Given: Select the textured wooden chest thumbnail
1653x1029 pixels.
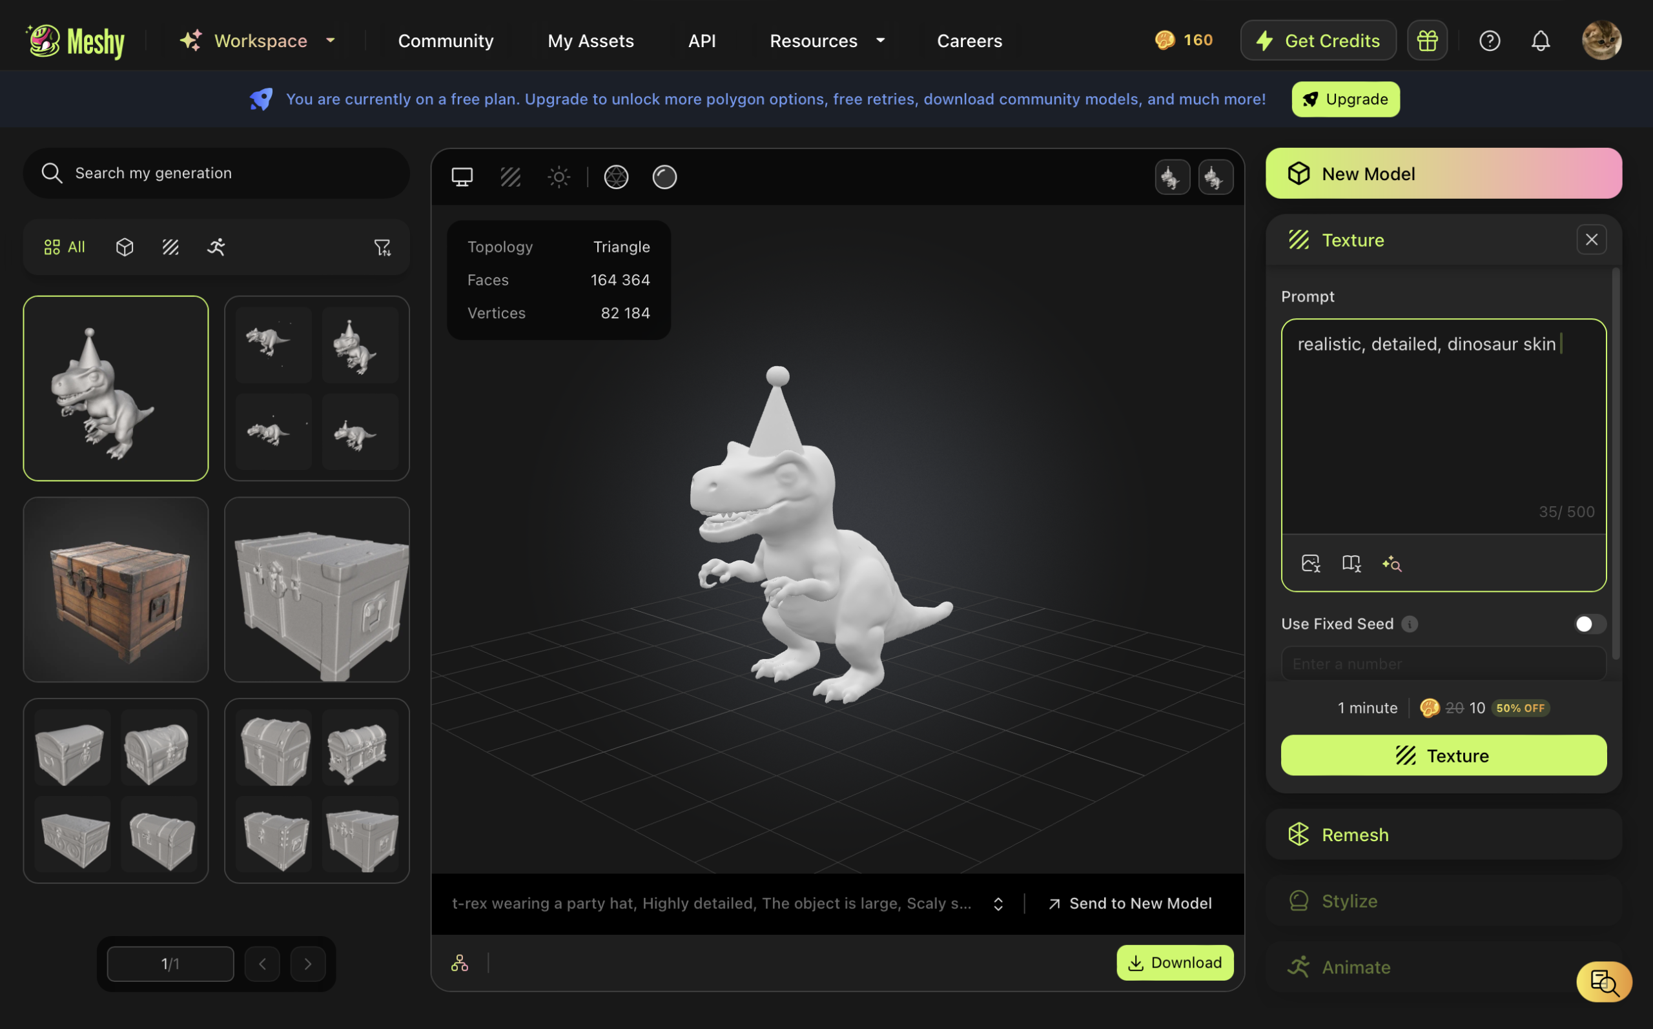Looking at the screenshot, I should tap(116, 589).
